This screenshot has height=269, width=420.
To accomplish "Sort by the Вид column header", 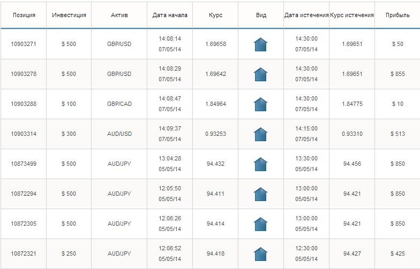I will (x=261, y=15).
